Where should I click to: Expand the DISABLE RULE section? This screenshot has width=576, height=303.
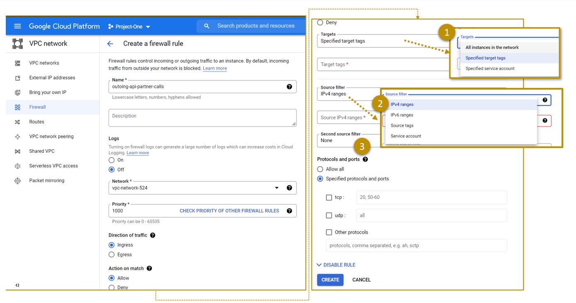coord(336,265)
